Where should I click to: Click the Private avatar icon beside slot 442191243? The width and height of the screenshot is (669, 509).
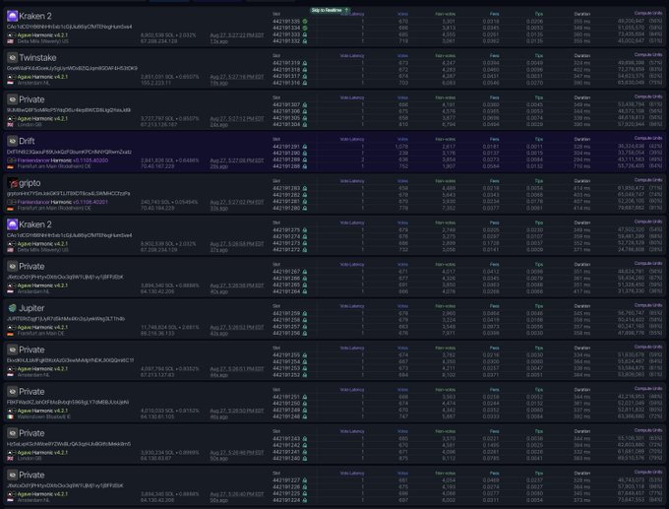13,433
